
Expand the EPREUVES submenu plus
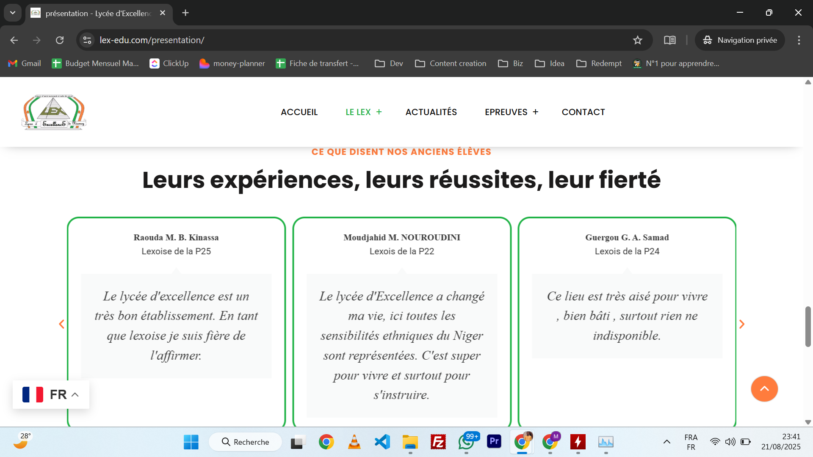tap(536, 112)
